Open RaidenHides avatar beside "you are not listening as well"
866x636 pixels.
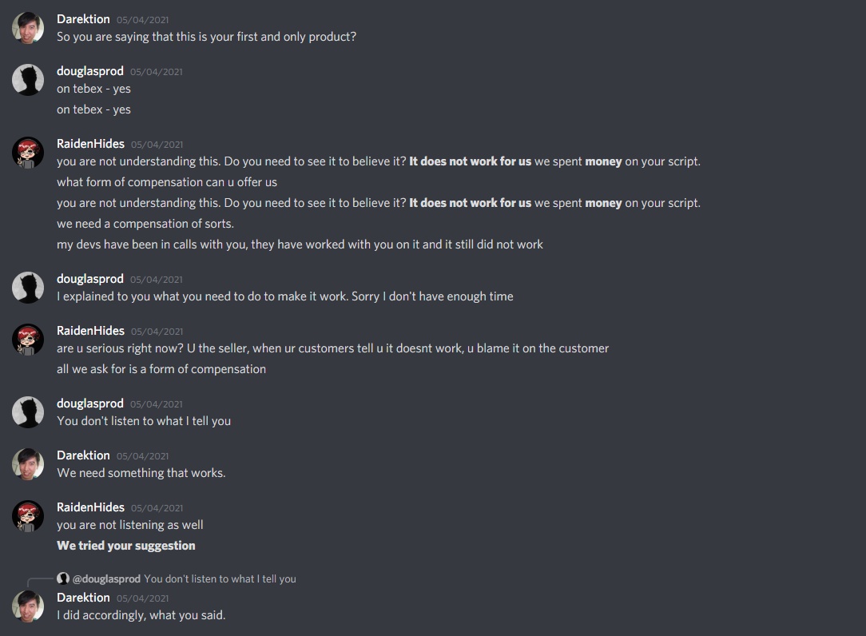pyautogui.click(x=28, y=516)
